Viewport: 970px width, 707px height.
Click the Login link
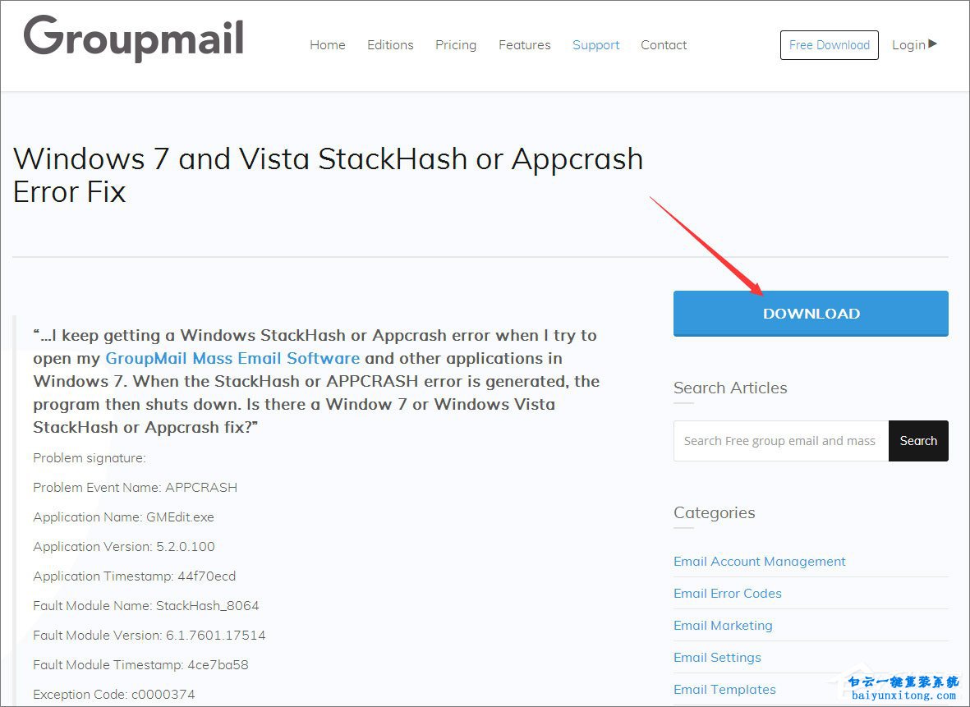(908, 45)
